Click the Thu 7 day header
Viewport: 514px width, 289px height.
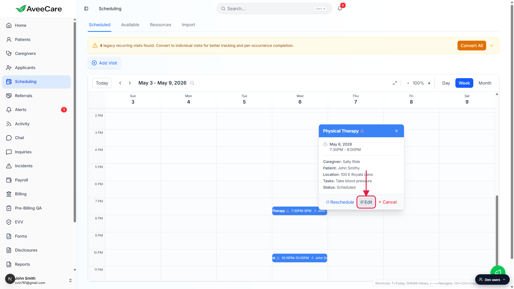356,100
